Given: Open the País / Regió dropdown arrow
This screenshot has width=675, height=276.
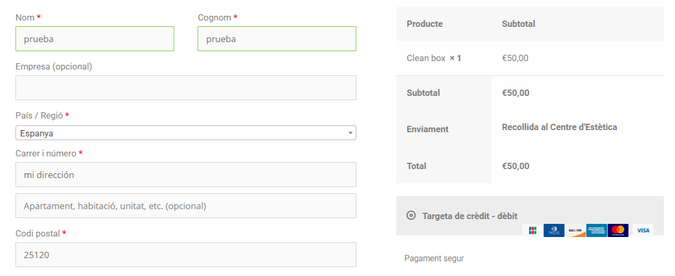Looking at the screenshot, I should (x=350, y=133).
